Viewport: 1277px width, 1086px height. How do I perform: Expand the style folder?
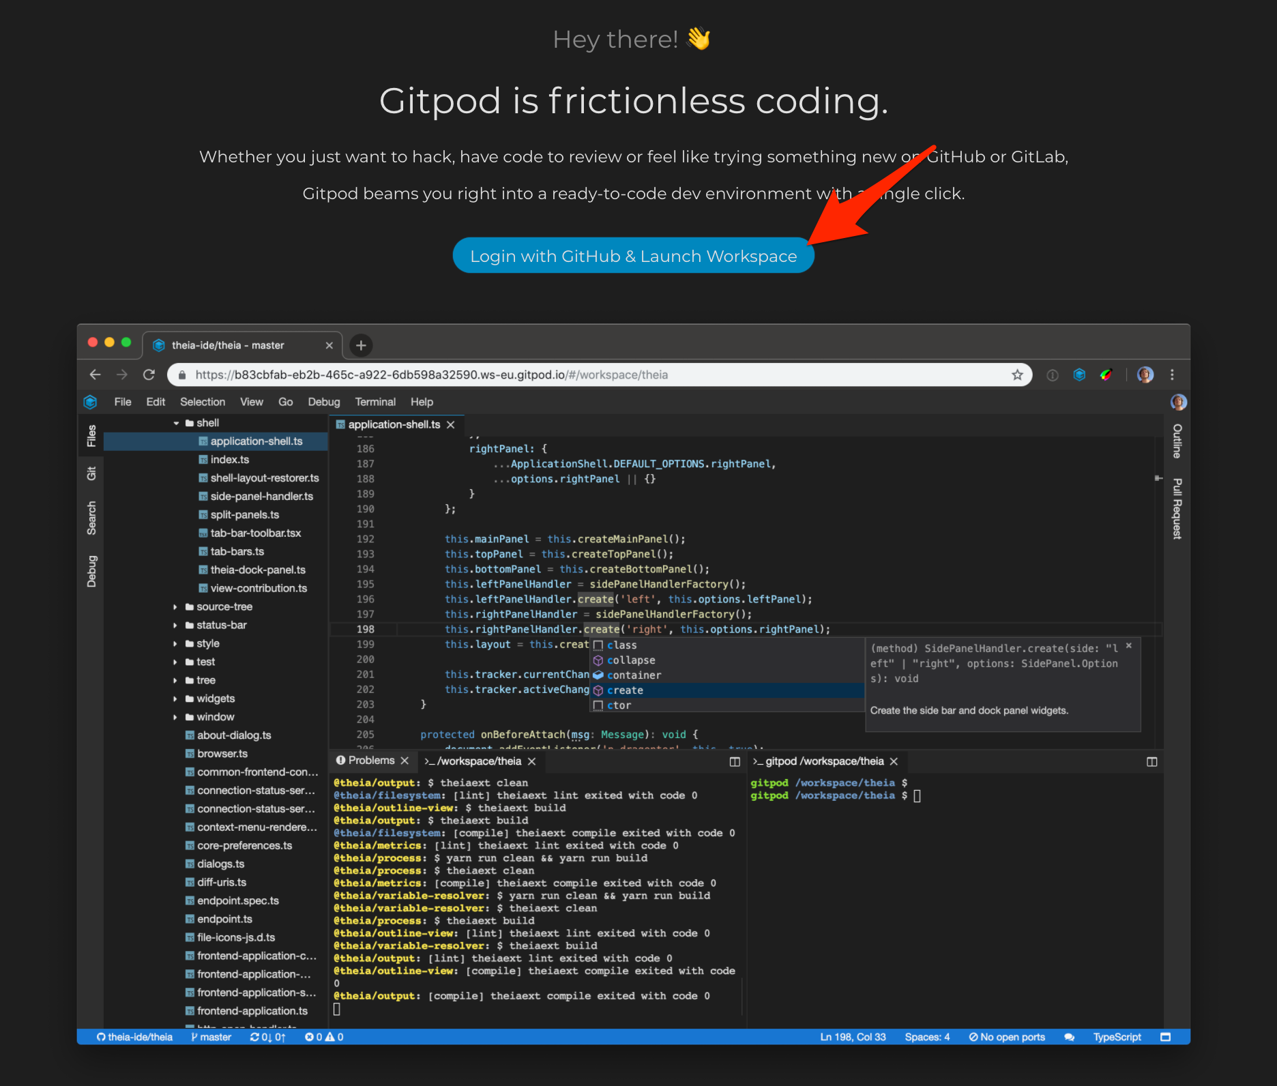[175, 643]
